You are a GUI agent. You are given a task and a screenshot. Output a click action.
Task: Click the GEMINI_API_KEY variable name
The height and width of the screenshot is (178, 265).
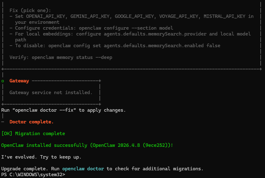tap(90, 16)
